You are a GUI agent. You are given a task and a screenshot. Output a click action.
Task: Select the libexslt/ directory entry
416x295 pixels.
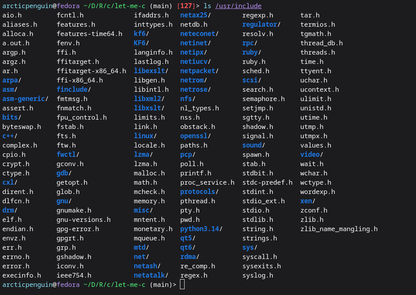tap(151, 71)
